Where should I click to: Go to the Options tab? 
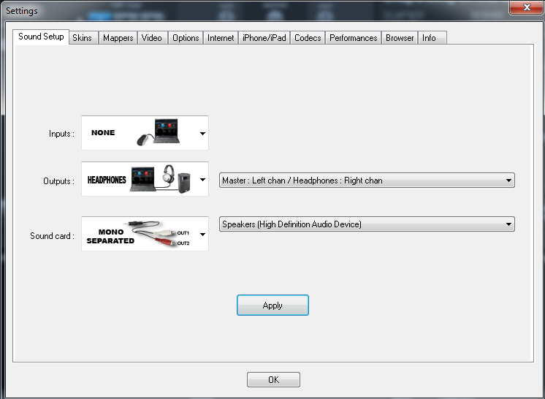(x=186, y=38)
